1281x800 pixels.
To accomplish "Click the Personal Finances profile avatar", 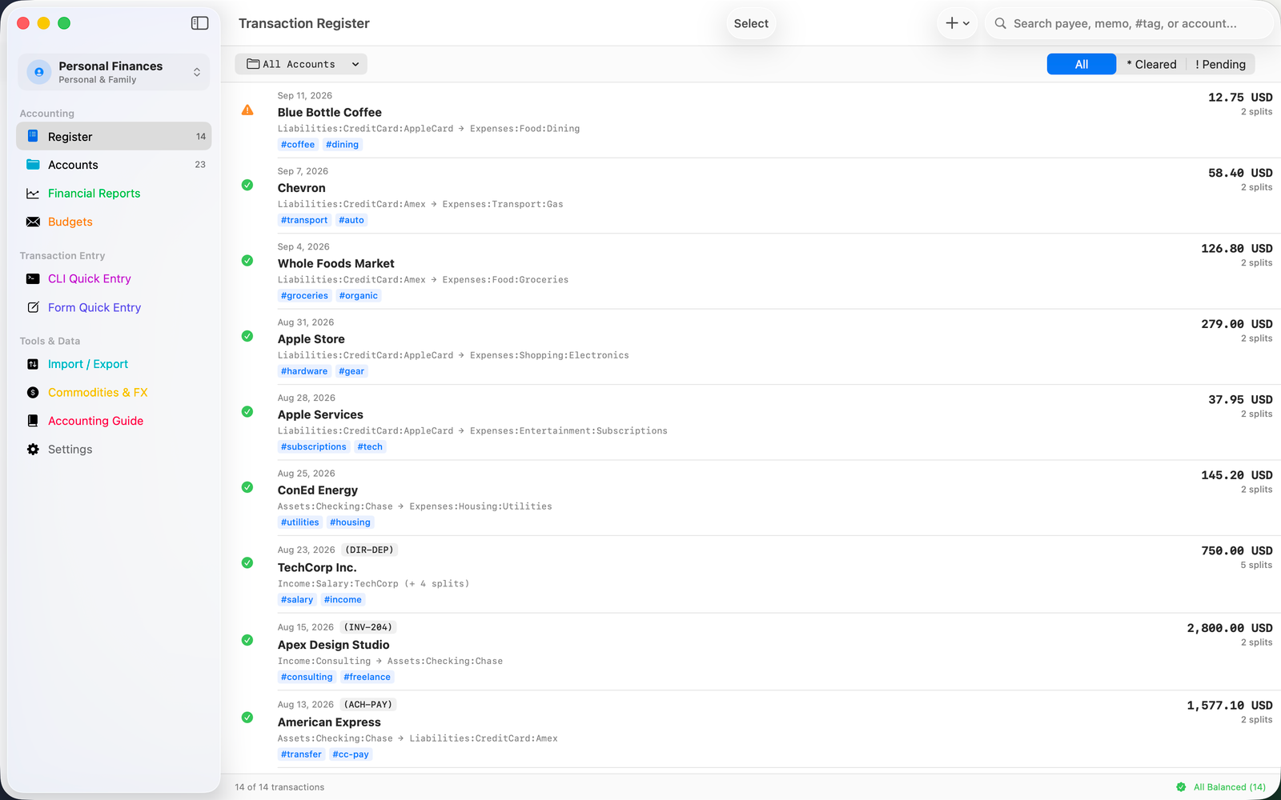I will (39, 72).
